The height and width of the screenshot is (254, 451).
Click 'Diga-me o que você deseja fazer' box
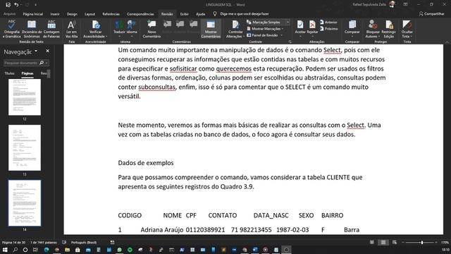pos(245,14)
